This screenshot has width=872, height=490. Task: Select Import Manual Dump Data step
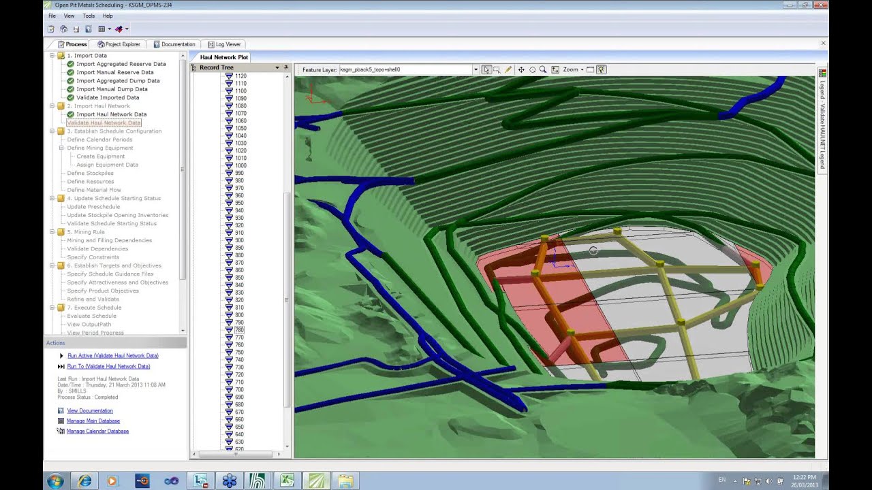112,89
